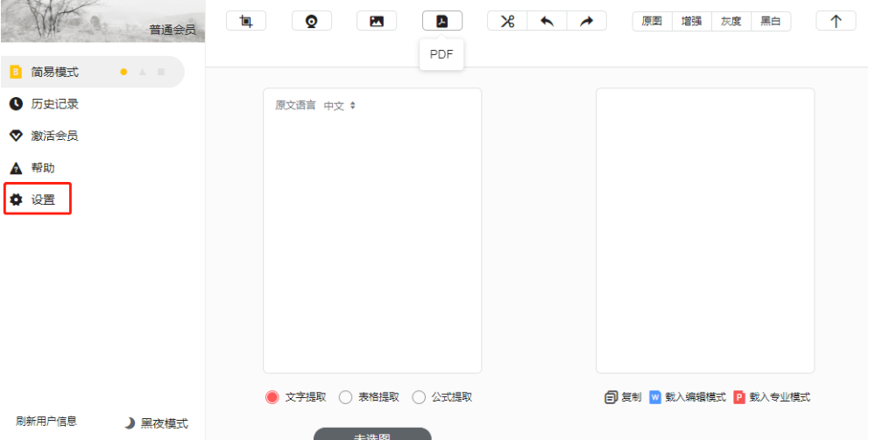Click the scissors cut icon
Viewport: 869px width, 440px height.
[x=507, y=21]
